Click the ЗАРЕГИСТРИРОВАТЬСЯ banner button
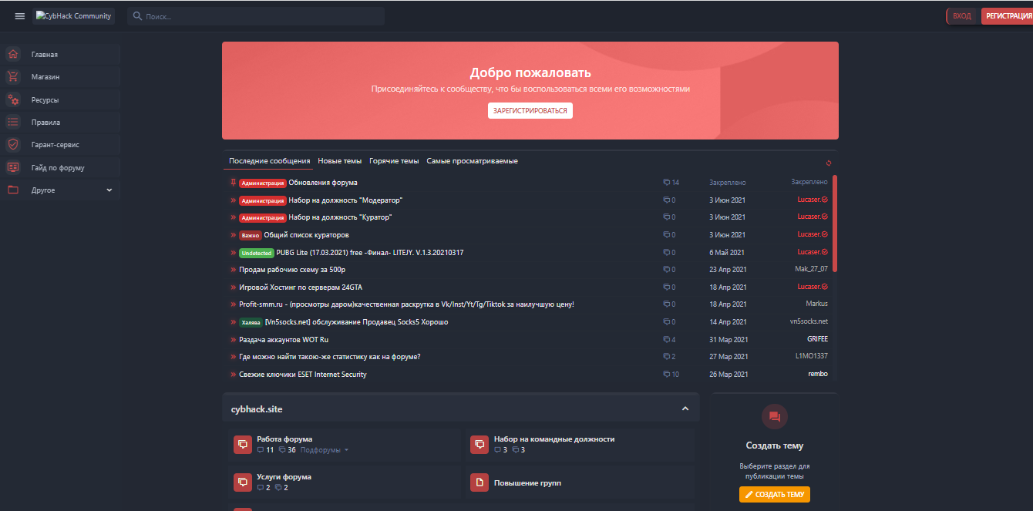 [530, 111]
